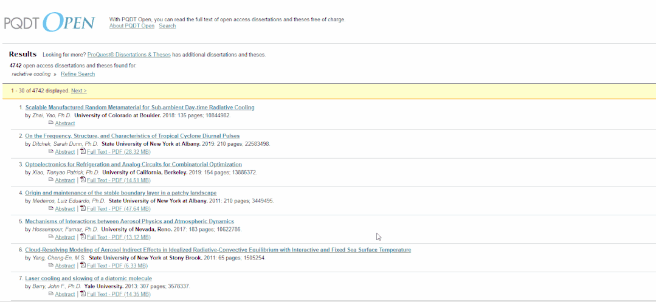Click the PDF icon for the Aerosol Physics result
This screenshot has height=302, width=656.
point(83,237)
